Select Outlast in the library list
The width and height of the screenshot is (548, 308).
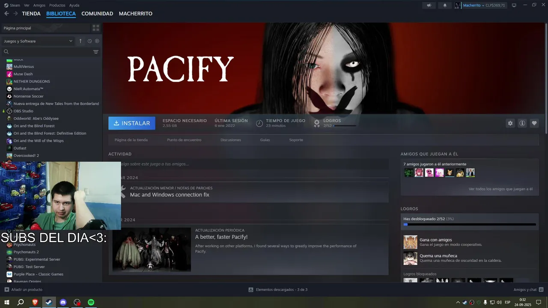[x=20, y=148]
